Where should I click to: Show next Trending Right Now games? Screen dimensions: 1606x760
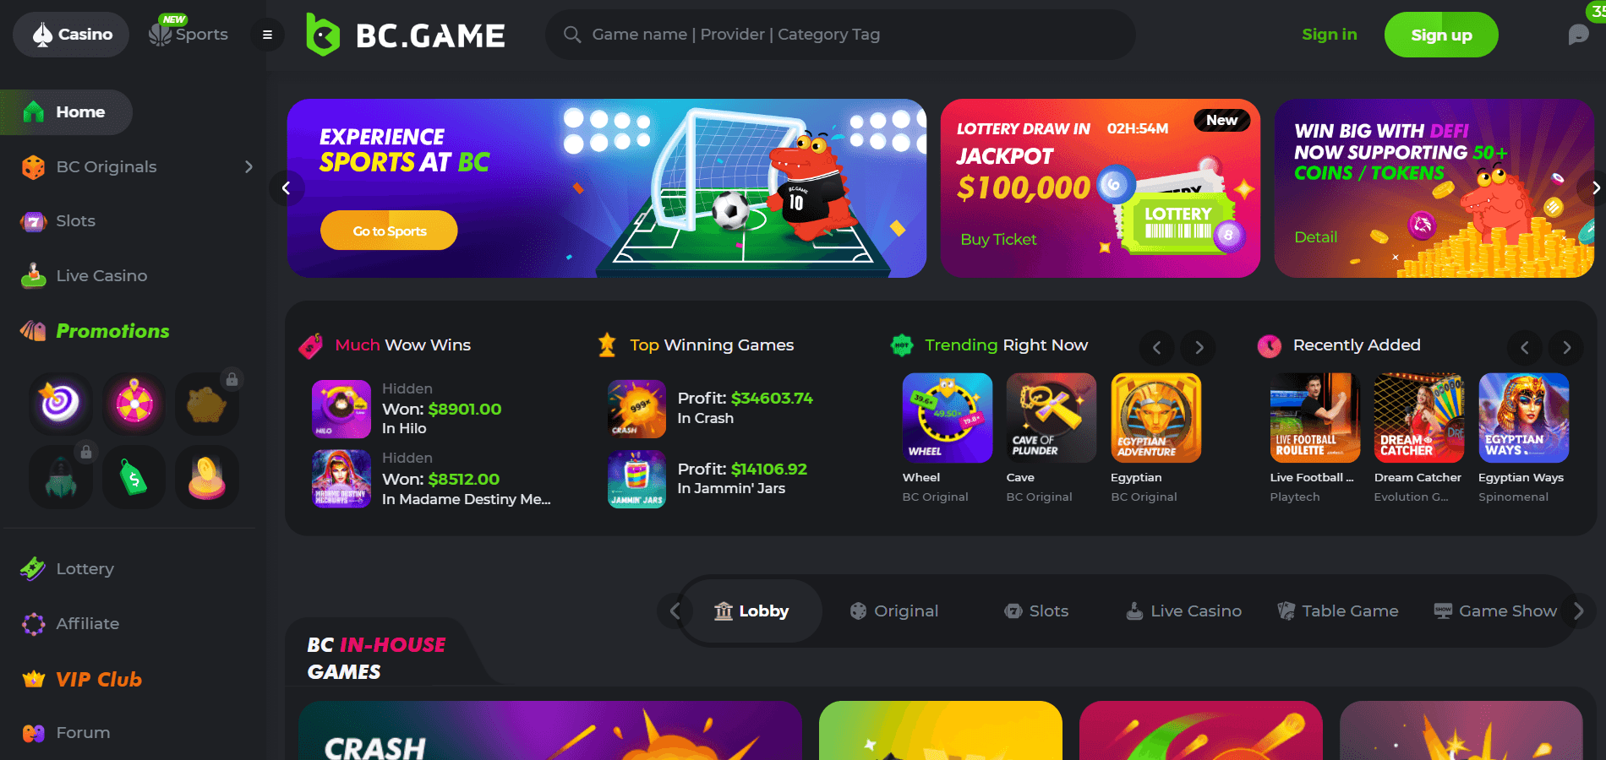1199,347
